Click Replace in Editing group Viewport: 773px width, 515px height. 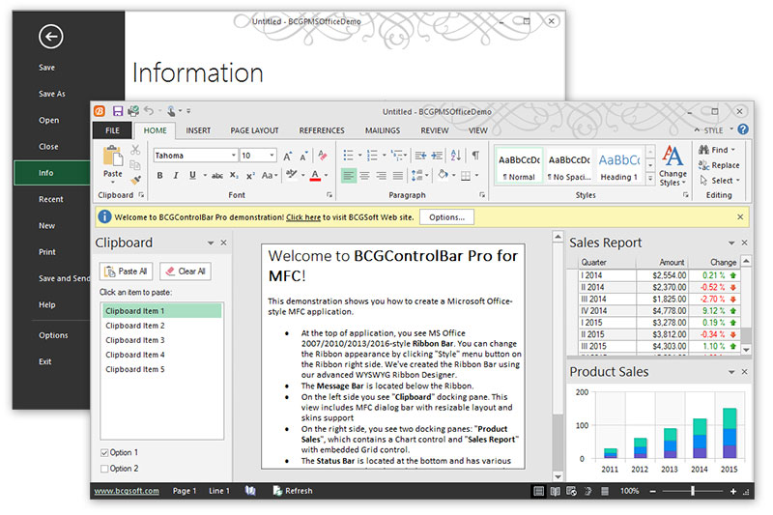[x=719, y=165]
